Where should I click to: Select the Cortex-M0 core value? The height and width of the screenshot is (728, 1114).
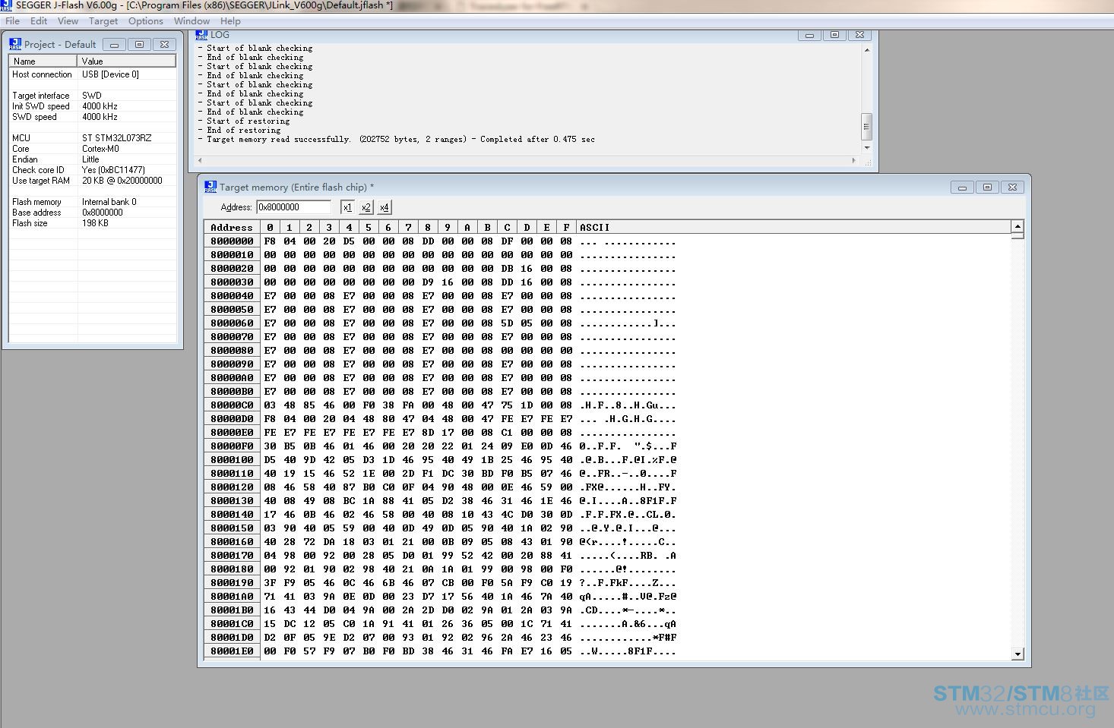pyautogui.click(x=100, y=149)
